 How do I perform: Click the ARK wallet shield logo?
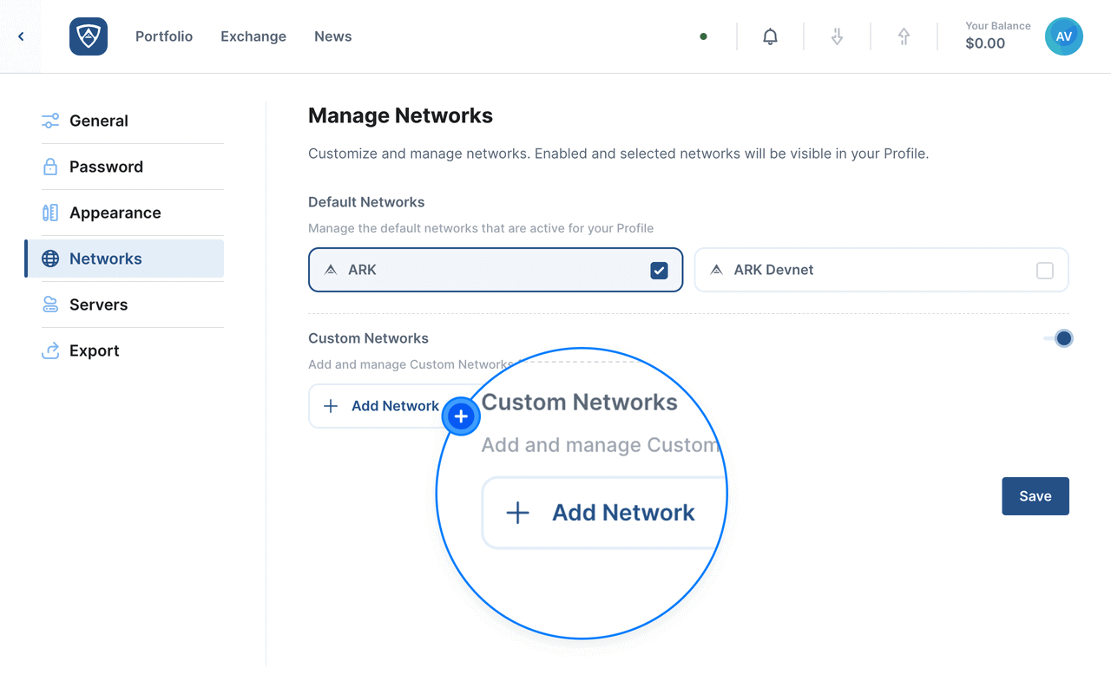click(89, 36)
